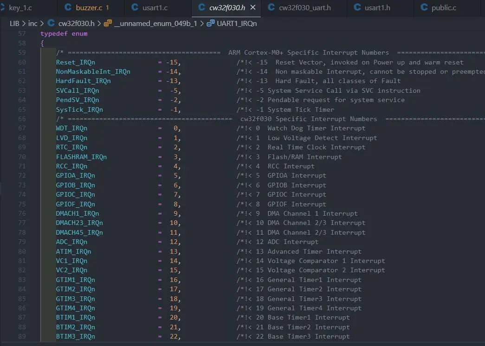Close the cw32f030.h editor tab
Viewport: 485px width, 346px height.
tap(253, 7)
